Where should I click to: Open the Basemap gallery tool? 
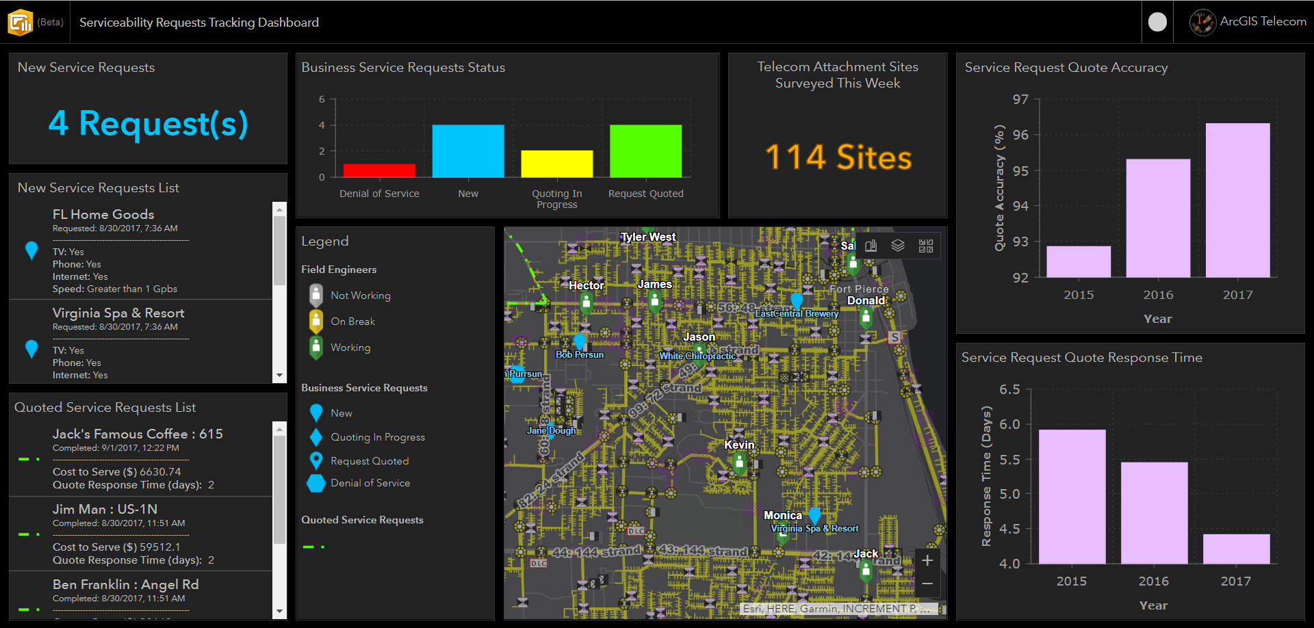[x=926, y=246]
